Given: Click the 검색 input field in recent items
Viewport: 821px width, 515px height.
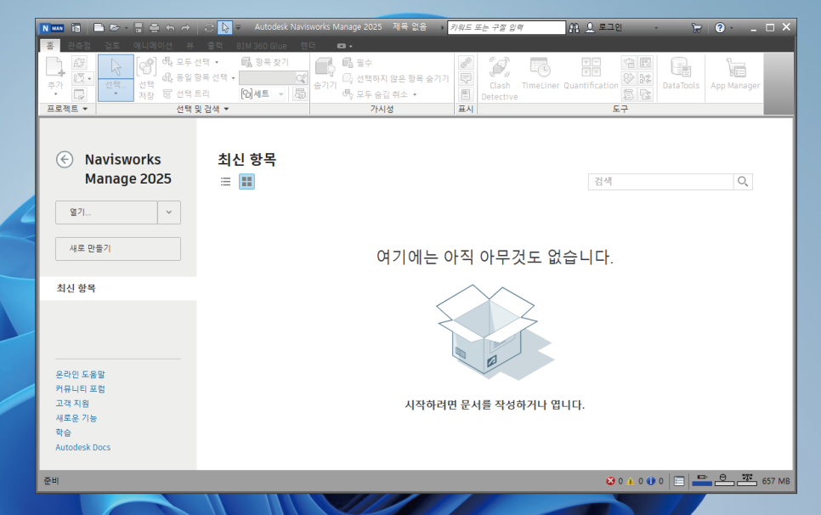Looking at the screenshot, I should (x=660, y=182).
